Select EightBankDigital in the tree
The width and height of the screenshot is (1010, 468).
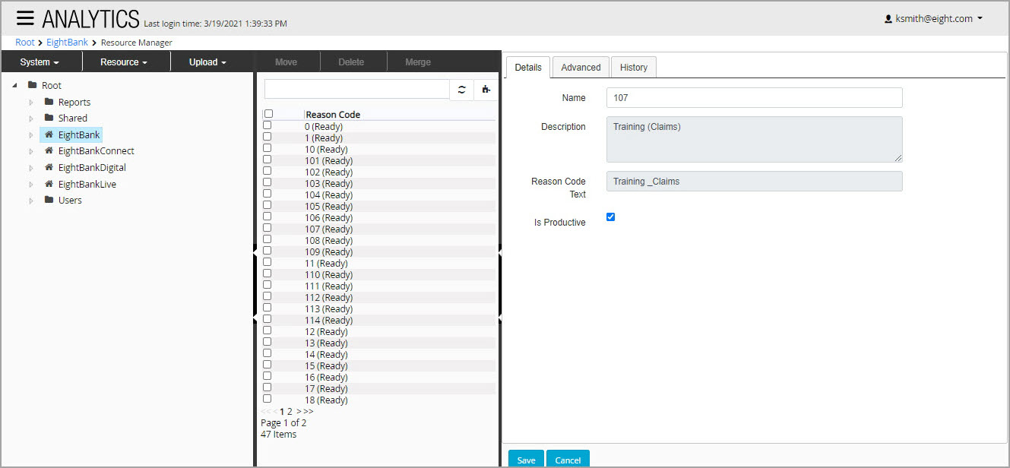coord(92,167)
